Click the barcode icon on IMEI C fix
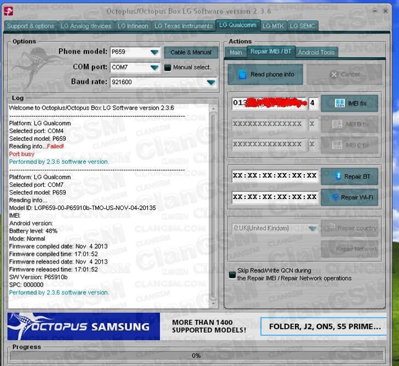 [337, 145]
